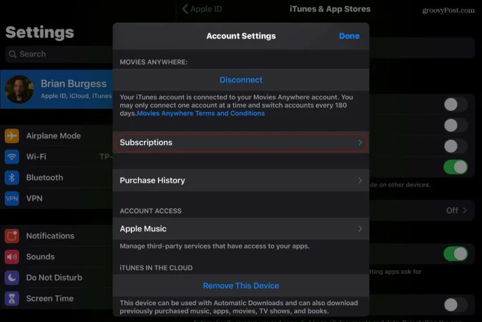Tap the search magnifier icon
482x322 pixels.
pos(13,54)
